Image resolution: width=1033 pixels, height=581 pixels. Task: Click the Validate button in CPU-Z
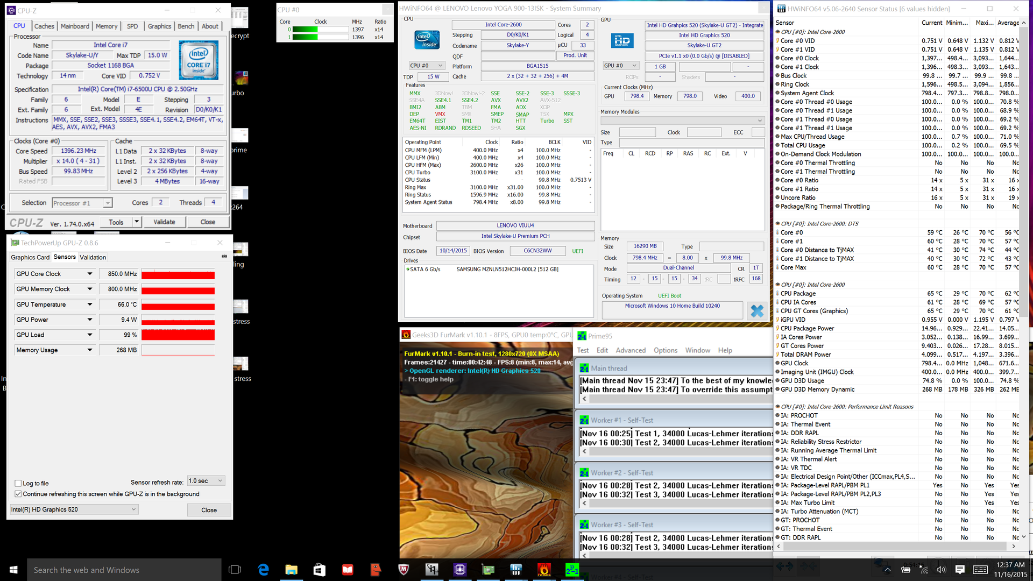(164, 222)
